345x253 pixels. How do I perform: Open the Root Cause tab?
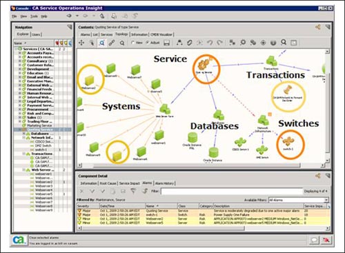click(108, 183)
